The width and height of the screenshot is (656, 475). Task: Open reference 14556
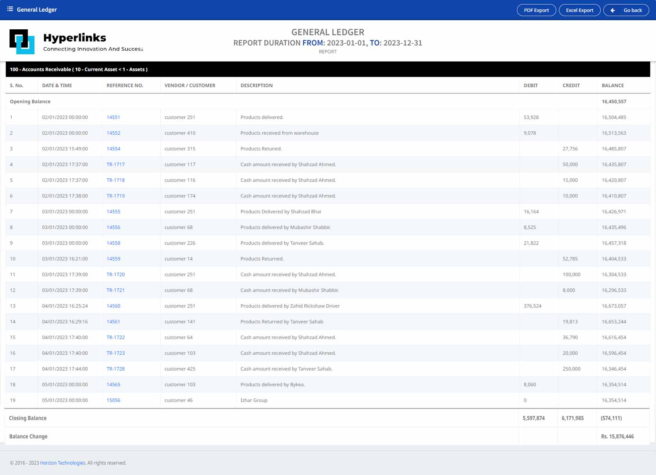point(113,227)
